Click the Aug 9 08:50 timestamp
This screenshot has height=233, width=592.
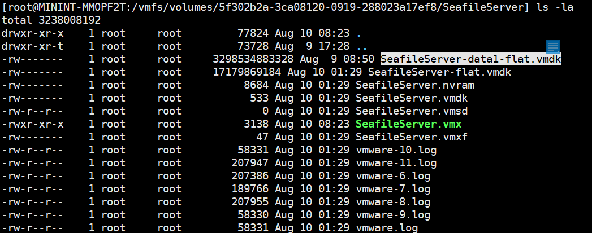pos(337,59)
